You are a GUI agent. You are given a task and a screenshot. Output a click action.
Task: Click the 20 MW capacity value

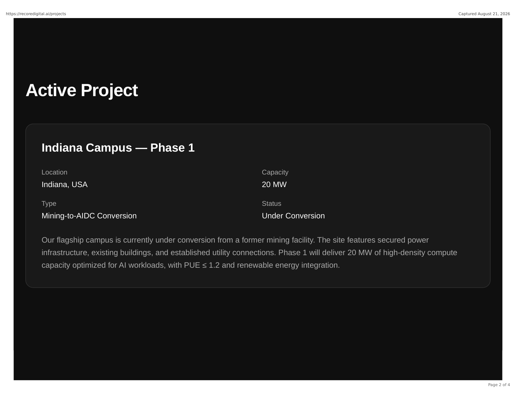(274, 185)
